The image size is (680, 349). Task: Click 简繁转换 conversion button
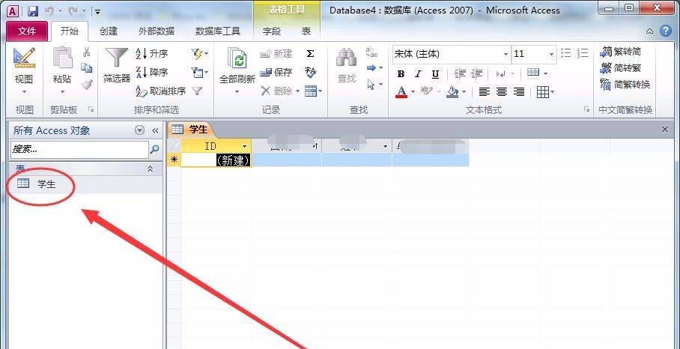click(x=625, y=85)
